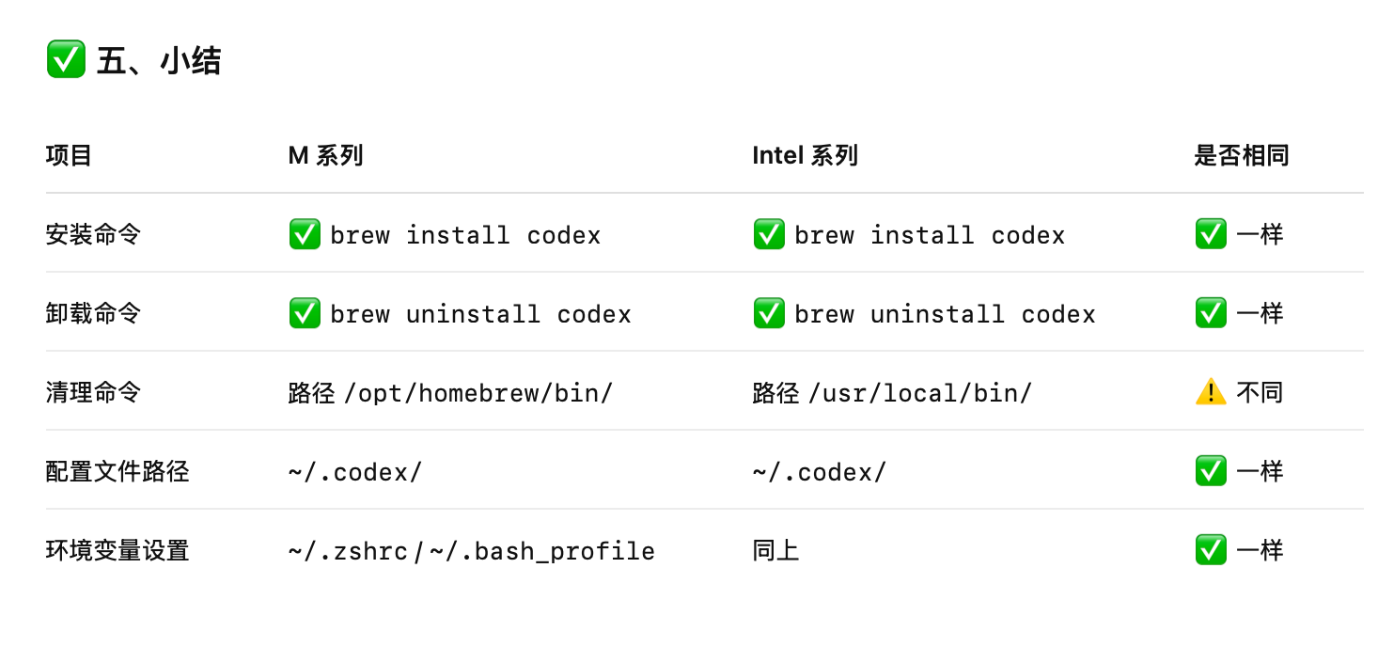Click the Intel 系列 column header

click(x=805, y=155)
